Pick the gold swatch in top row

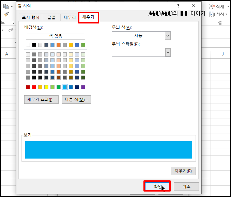(x=71, y=45)
